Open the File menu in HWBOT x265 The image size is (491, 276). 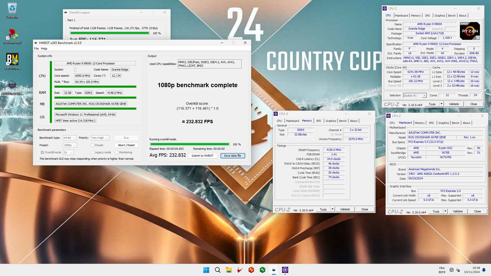(x=36, y=48)
